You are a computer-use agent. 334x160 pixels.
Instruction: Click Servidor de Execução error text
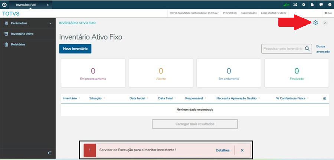click(138, 150)
